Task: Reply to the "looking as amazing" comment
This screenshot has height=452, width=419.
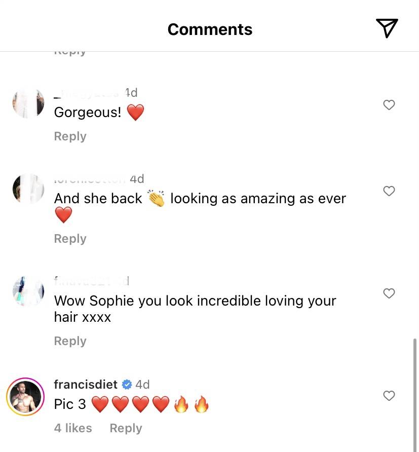Action: point(70,239)
